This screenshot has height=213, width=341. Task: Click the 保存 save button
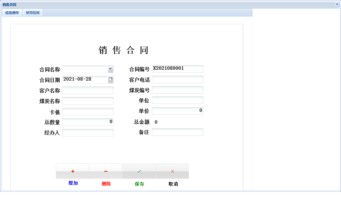tap(139, 183)
